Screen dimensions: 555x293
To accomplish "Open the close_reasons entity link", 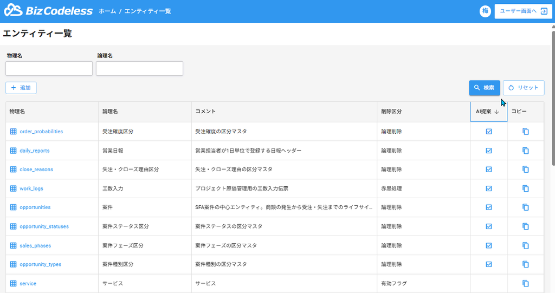I will click(36, 170).
